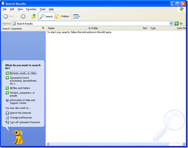Image resolution: width=188 pixels, height=148 pixels.
Task: Open the Back button history dropdown arrow
Action: [17, 16]
